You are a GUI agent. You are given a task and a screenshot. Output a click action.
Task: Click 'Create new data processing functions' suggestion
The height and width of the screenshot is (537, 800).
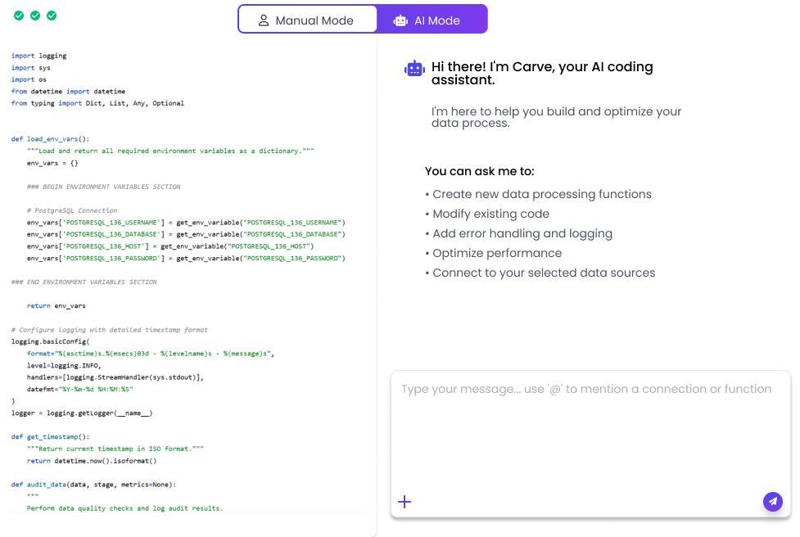pos(542,194)
